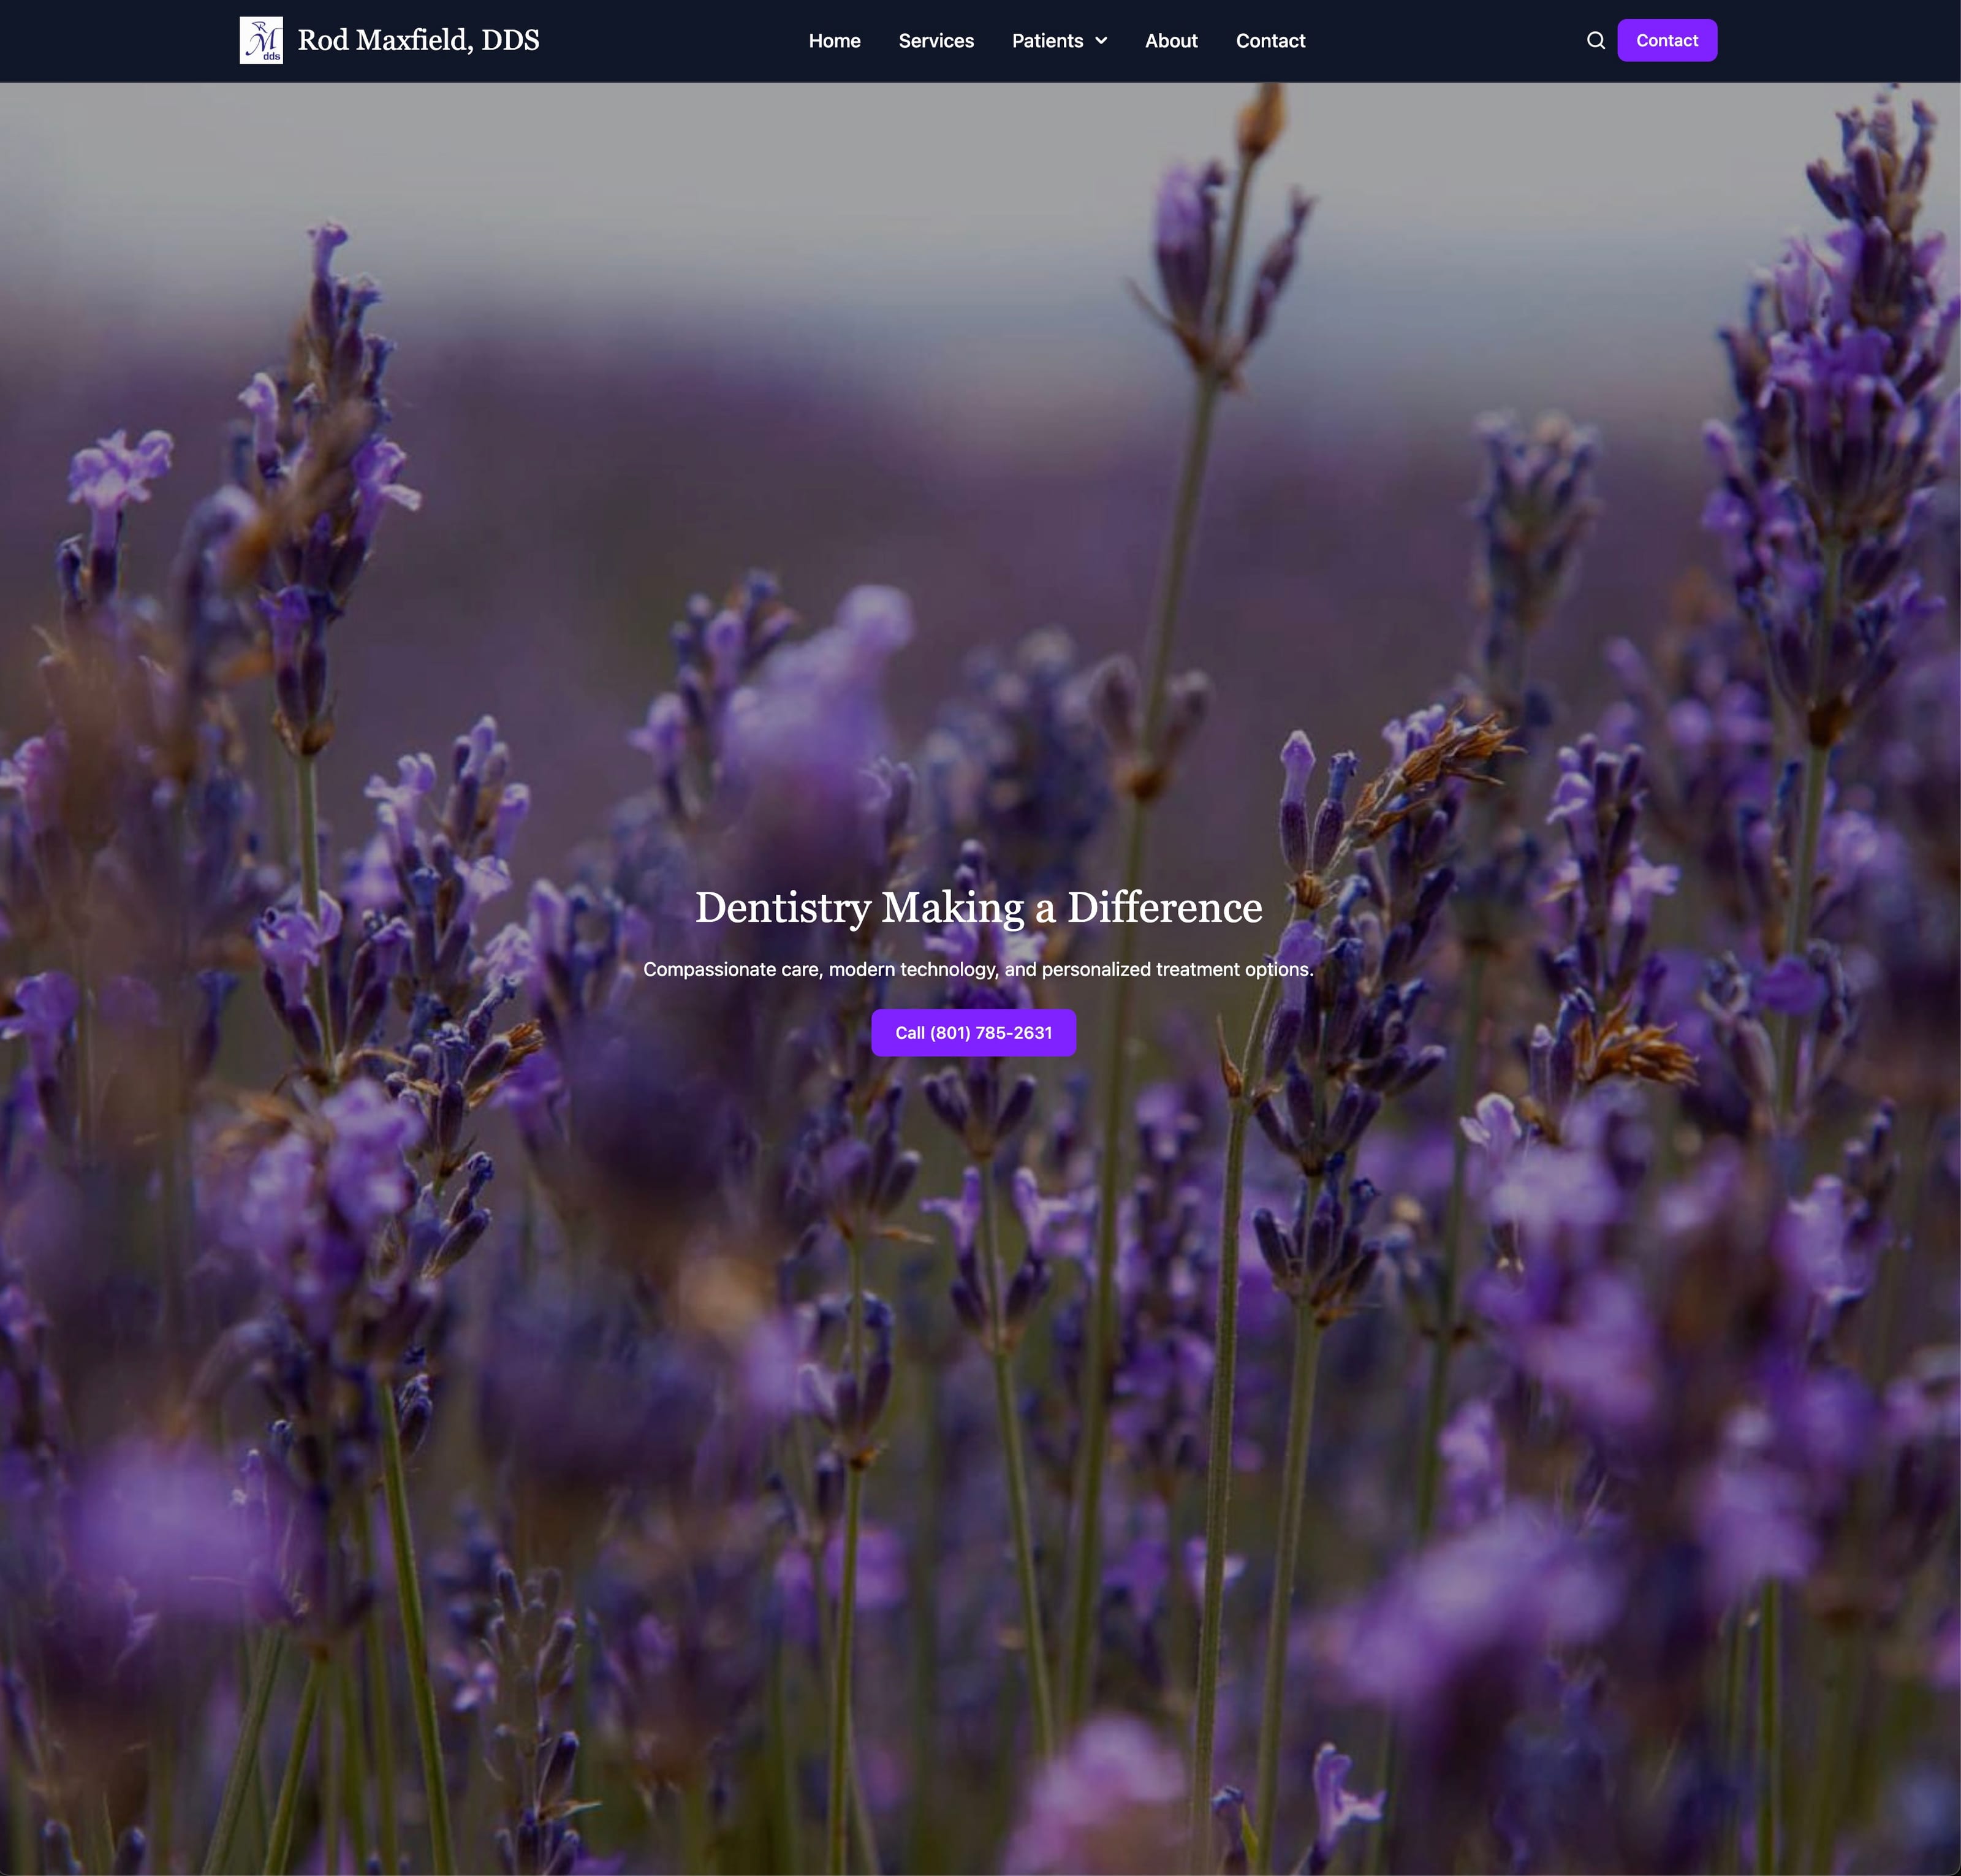Click the Compassionate care tagline text

pyautogui.click(x=978, y=969)
